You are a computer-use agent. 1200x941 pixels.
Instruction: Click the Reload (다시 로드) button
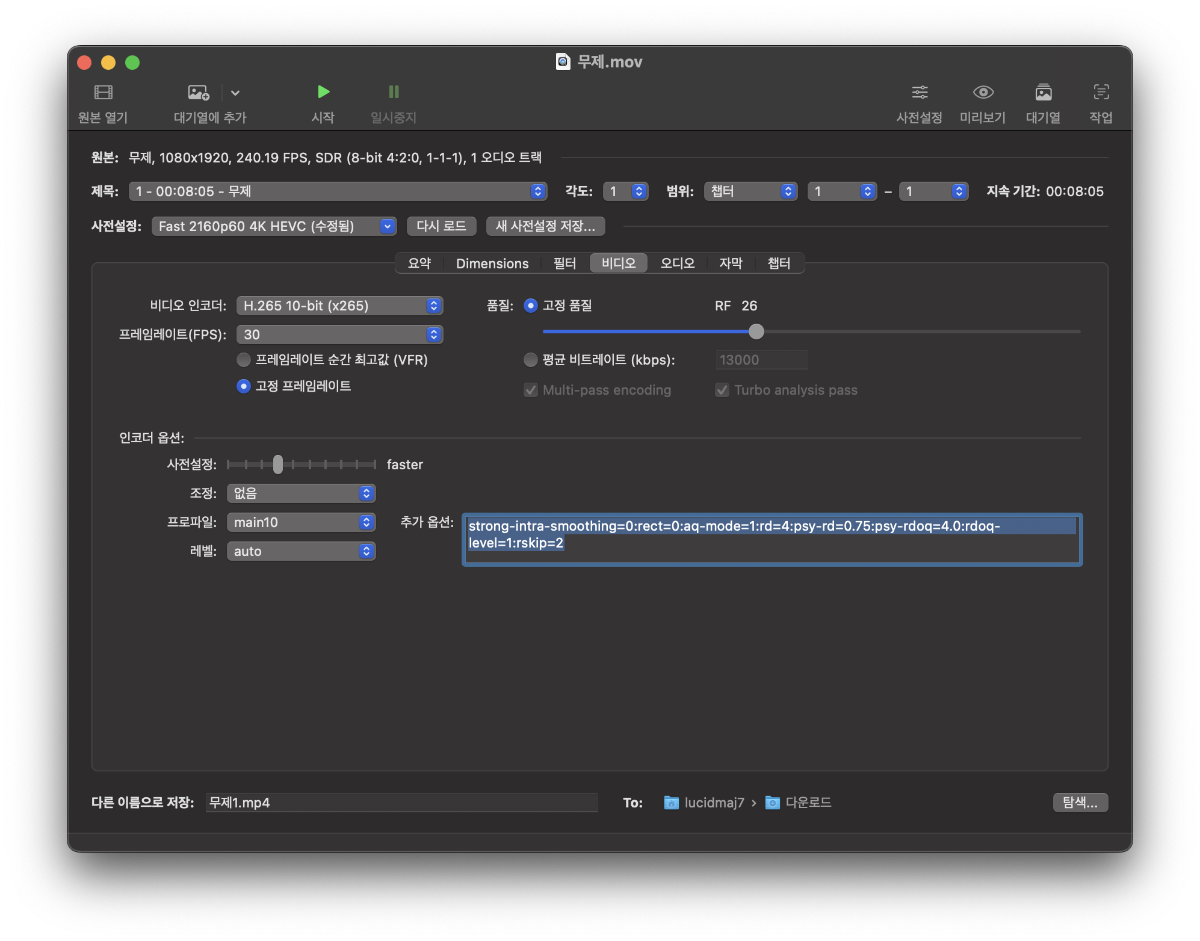pos(441,226)
